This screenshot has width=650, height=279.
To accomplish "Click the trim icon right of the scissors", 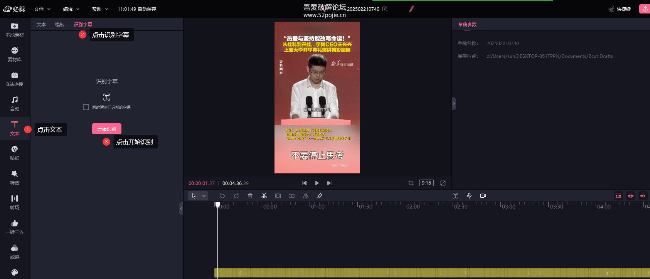I will tap(278, 196).
